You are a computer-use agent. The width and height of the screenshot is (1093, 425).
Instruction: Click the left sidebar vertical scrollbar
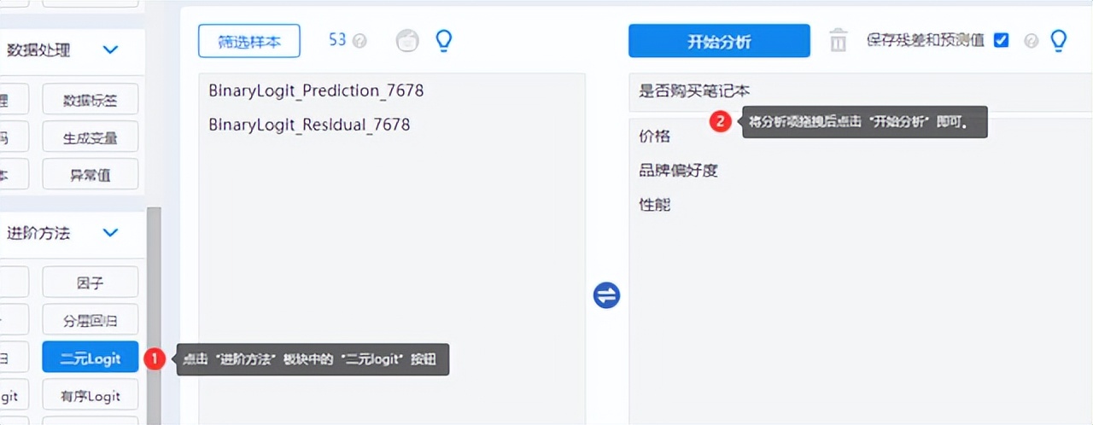tap(154, 316)
